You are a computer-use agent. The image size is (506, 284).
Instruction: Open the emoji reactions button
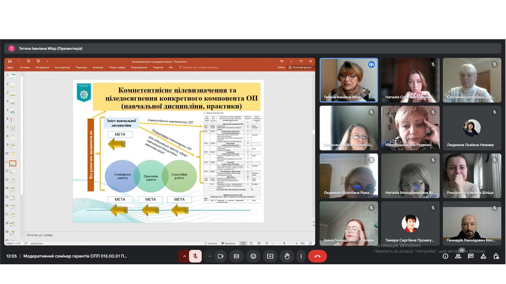(253, 256)
